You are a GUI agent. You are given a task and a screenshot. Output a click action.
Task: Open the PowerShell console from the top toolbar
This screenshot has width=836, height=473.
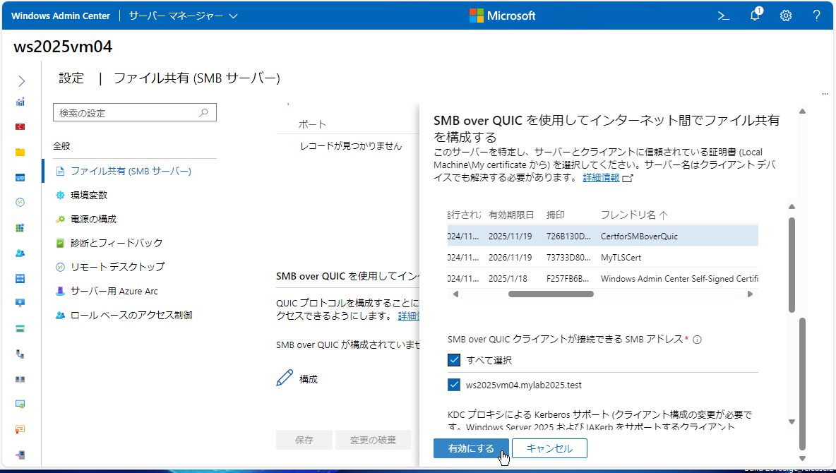723,15
